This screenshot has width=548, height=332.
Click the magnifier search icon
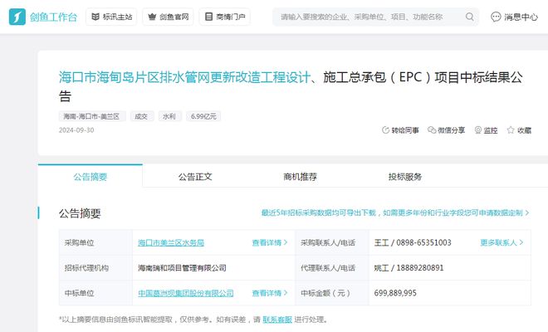pyautogui.click(x=470, y=17)
